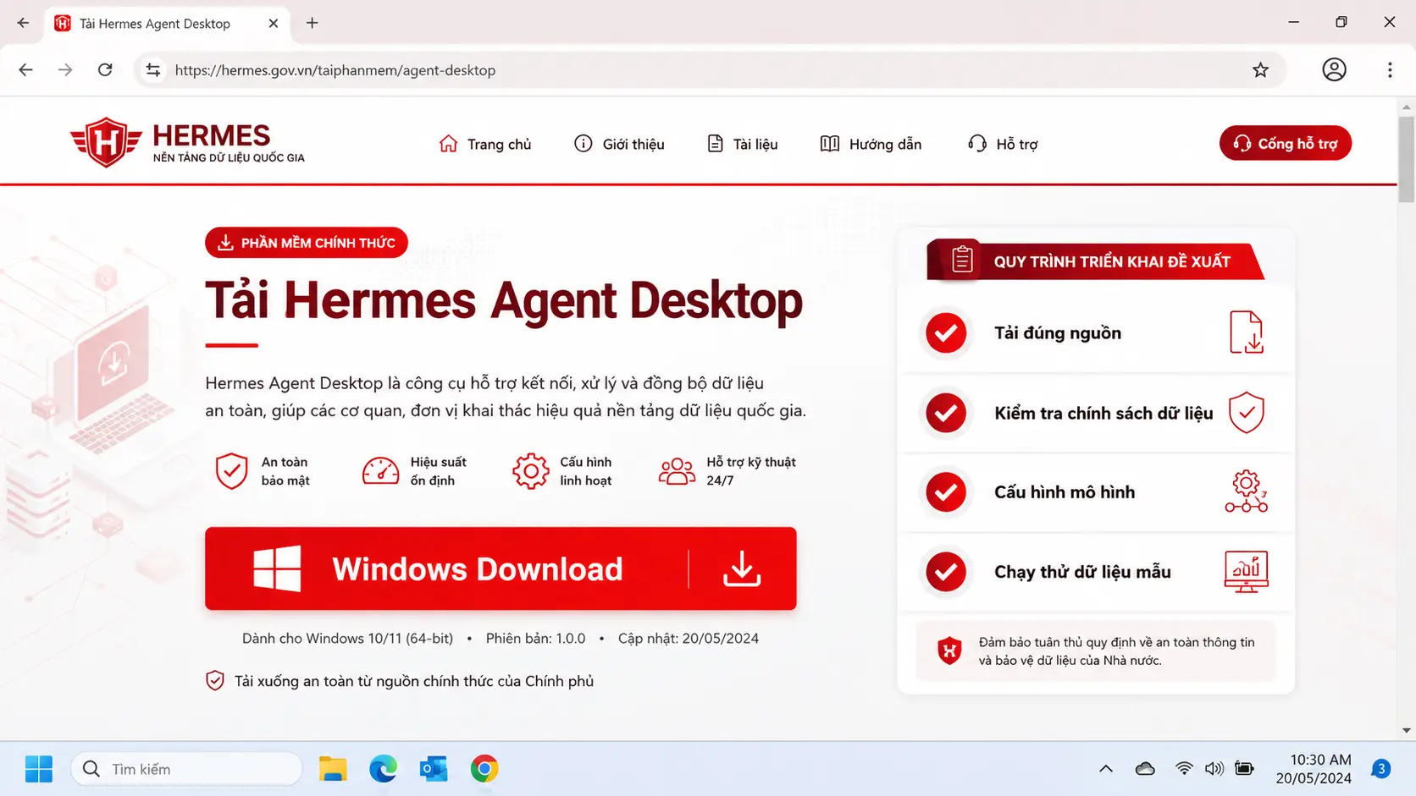
Task: Open the Giới thiệu menu item
Action: click(x=619, y=144)
